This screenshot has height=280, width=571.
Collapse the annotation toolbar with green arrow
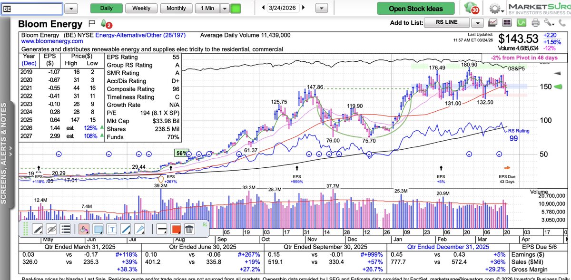point(205,224)
